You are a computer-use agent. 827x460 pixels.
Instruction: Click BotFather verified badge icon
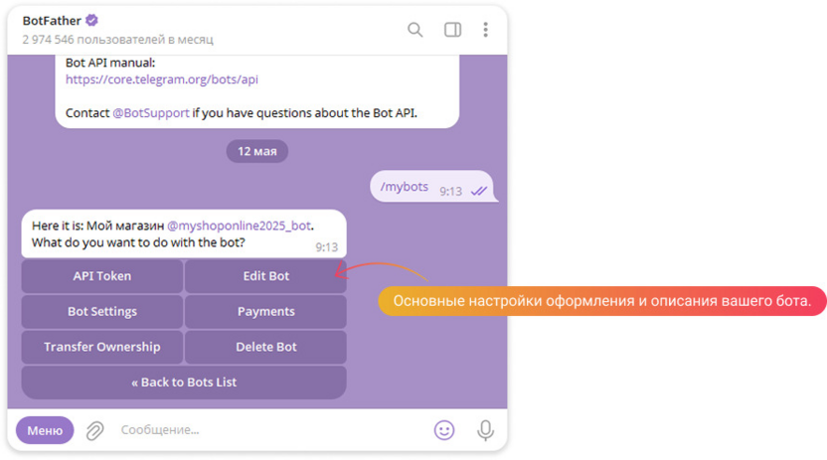pos(91,21)
